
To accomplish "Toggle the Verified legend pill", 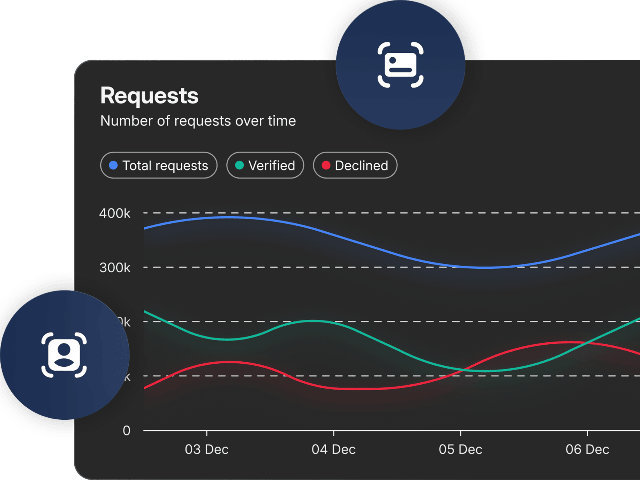I will [x=265, y=165].
